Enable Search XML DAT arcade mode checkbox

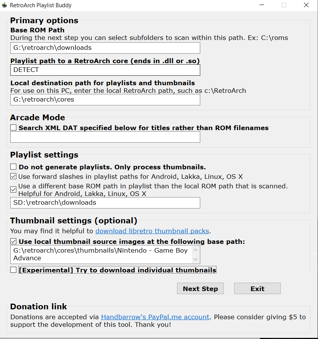pyautogui.click(x=13, y=127)
